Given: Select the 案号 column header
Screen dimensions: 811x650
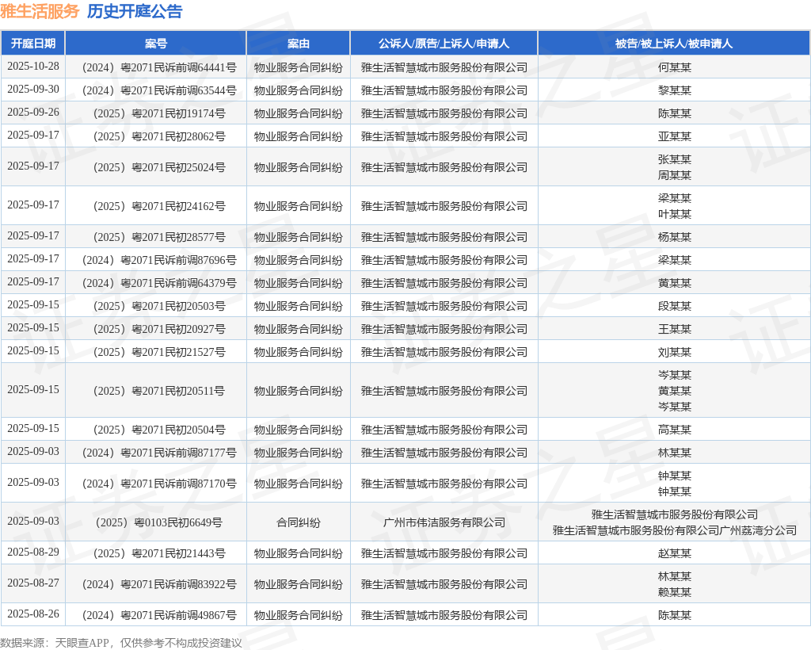Looking at the screenshot, I should click(x=156, y=44).
